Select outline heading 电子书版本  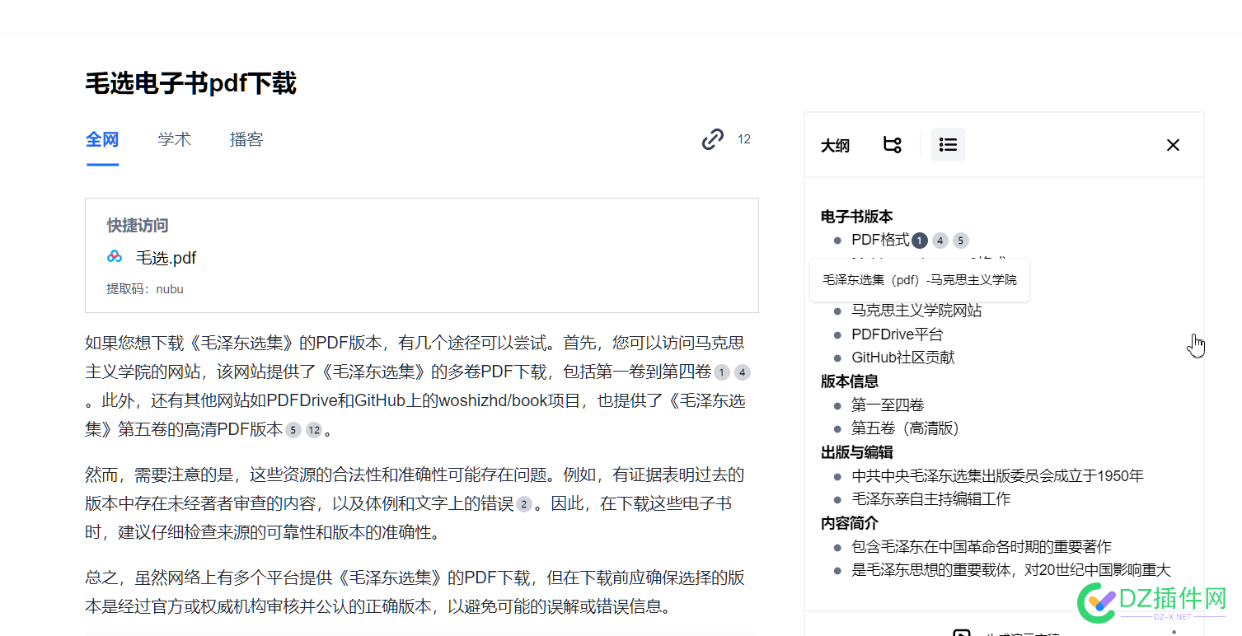click(x=856, y=217)
